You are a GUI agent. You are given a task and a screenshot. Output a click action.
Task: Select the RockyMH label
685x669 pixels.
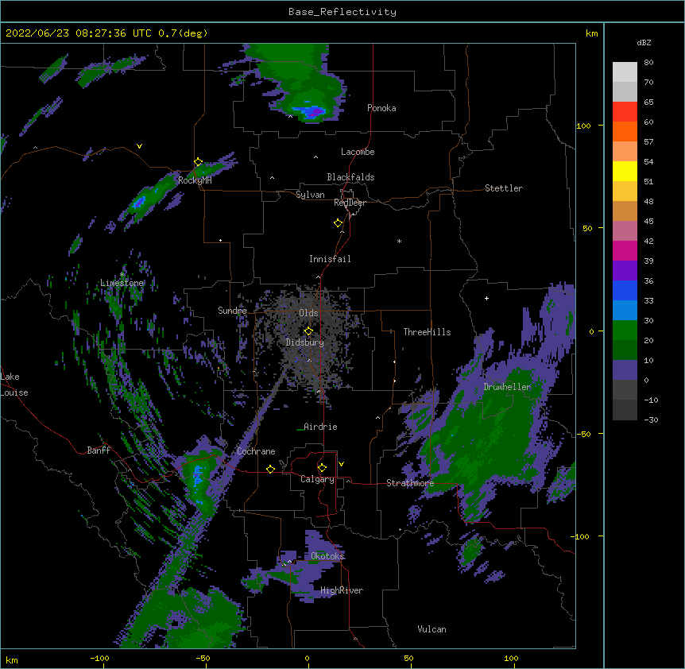click(x=195, y=180)
